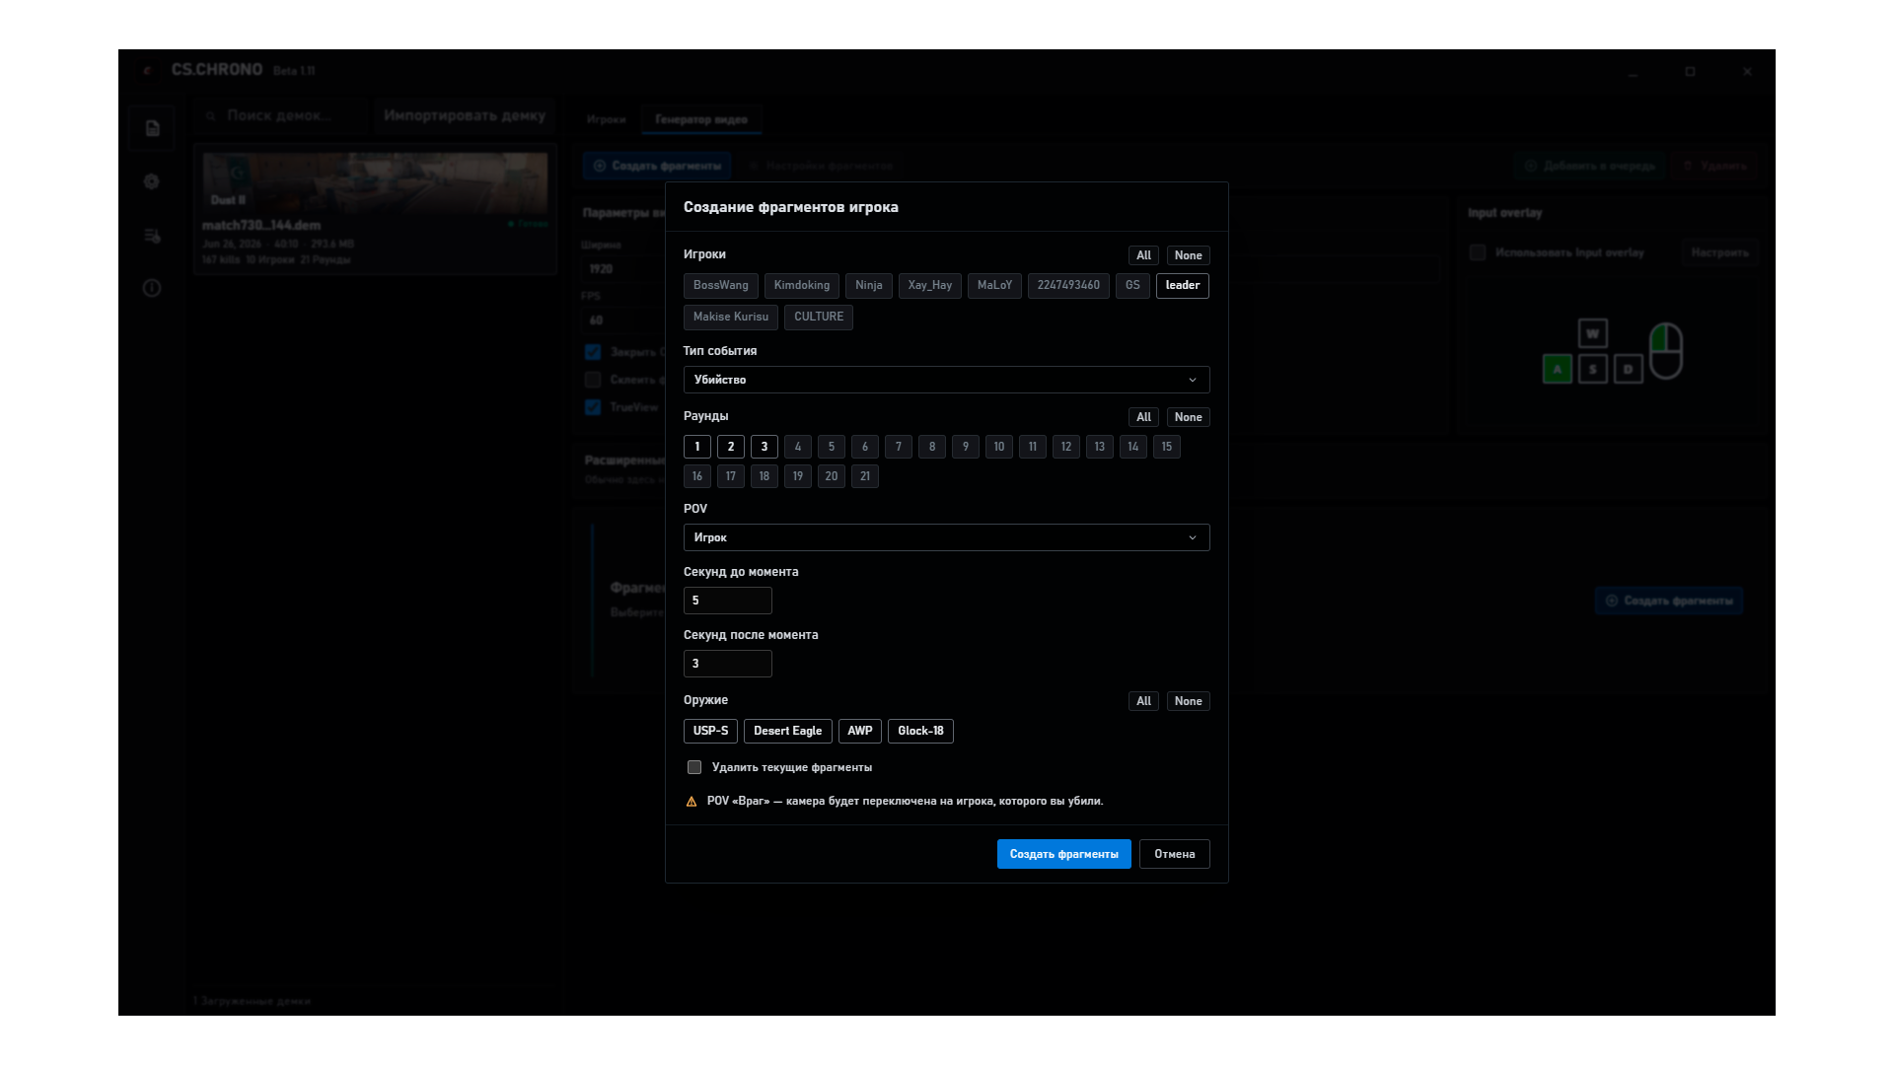The width and height of the screenshot is (1894, 1065).
Task: Select player Ninja
Action: point(868,286)
